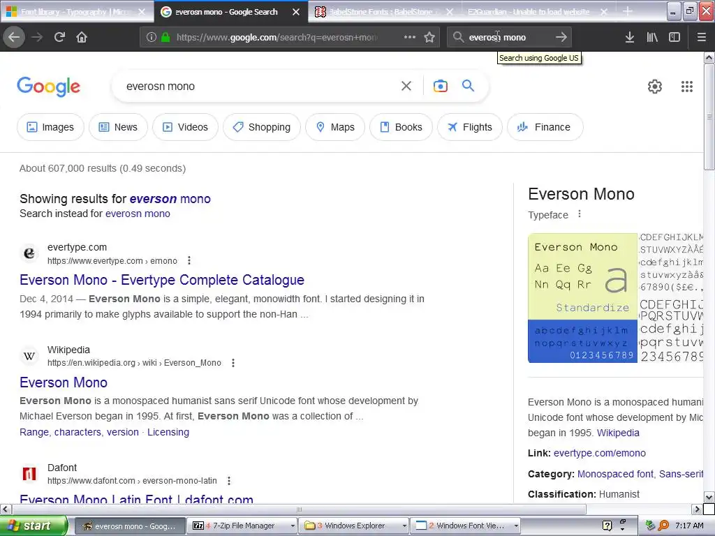Image resolution: width=715 pixels, height=536 pixels.
Task: Open page actions three-dot menu in address bar
Action: click(409, 38)
